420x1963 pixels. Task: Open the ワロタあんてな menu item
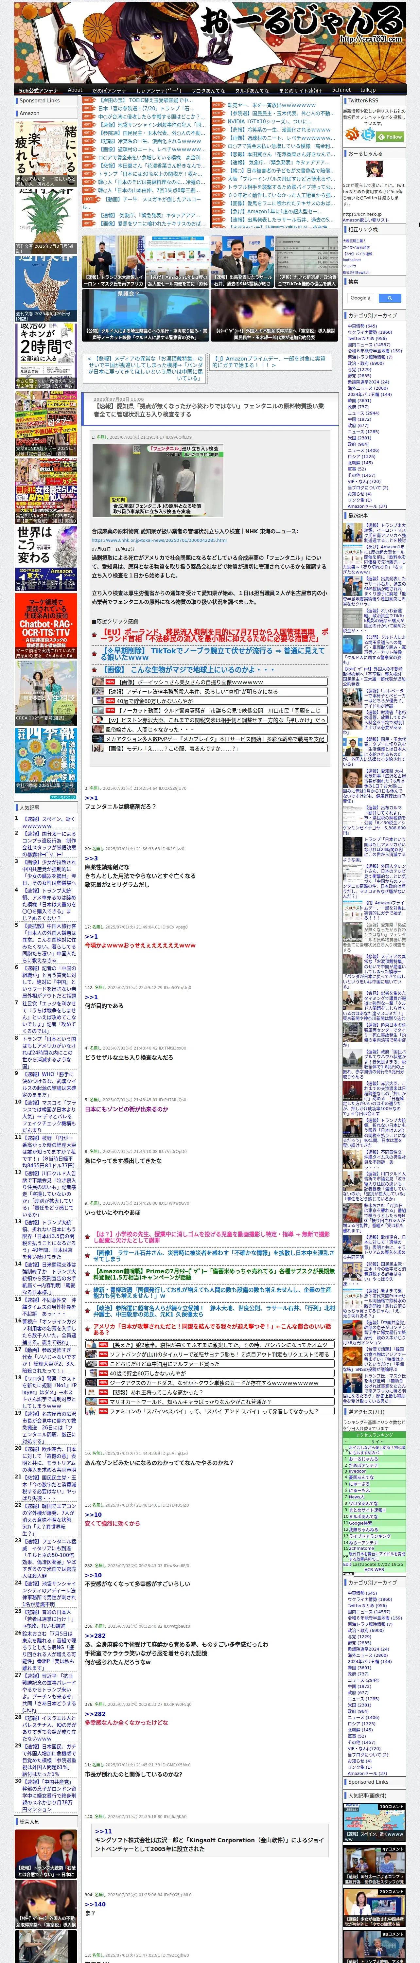(207, 90)
